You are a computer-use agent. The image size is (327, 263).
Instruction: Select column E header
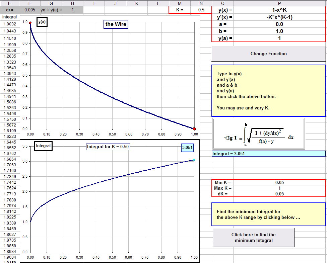(9, 3)
